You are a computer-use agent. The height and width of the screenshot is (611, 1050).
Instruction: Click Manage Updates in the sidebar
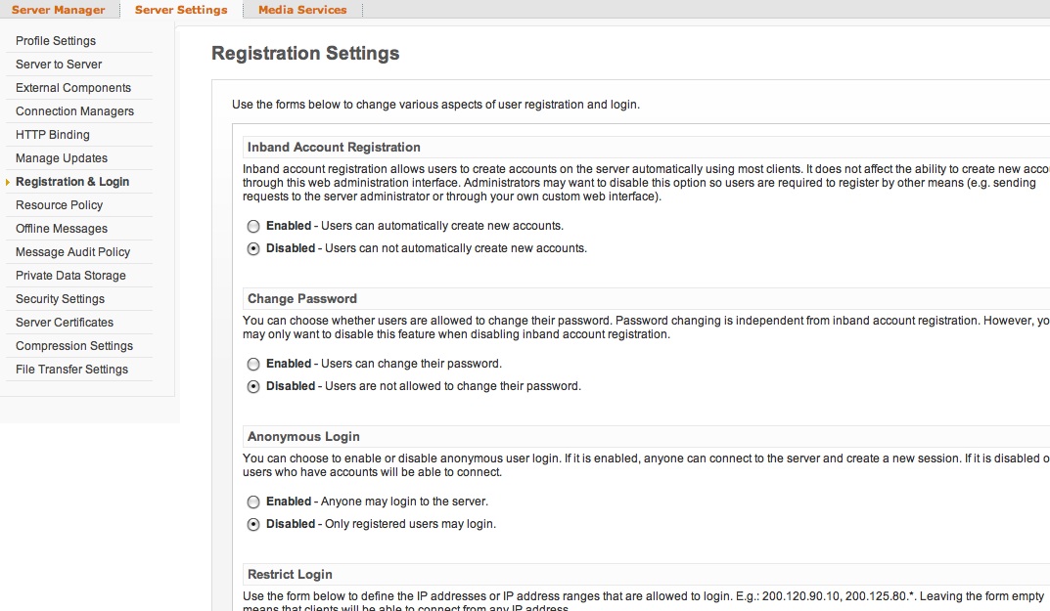[62, 158]
